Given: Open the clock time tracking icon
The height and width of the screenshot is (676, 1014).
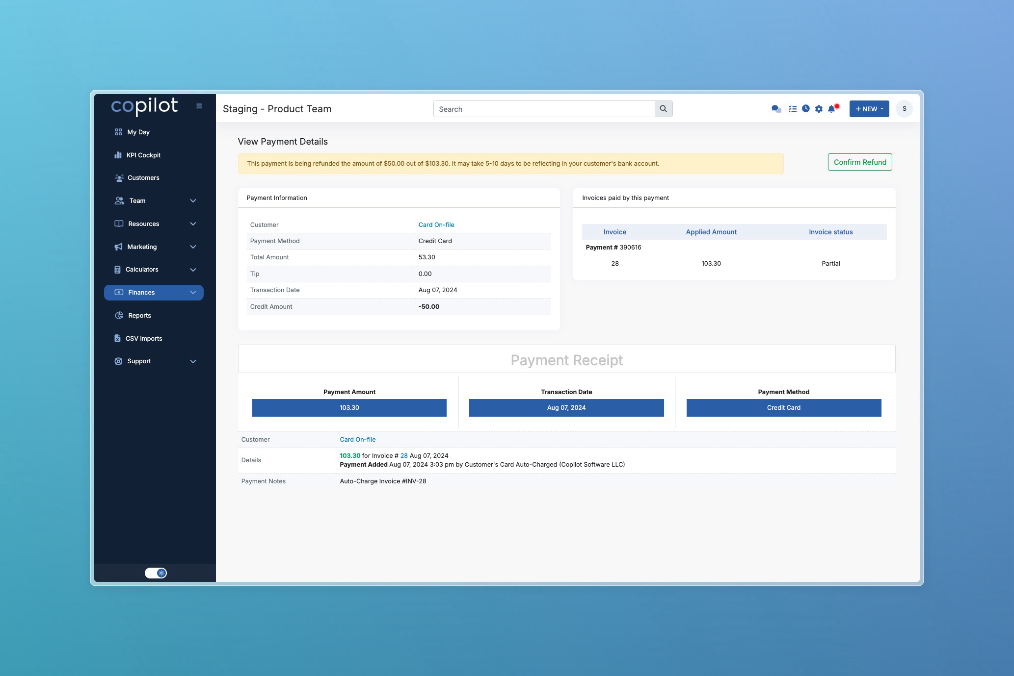Looking at the screenshot, I should coord(805,109).
